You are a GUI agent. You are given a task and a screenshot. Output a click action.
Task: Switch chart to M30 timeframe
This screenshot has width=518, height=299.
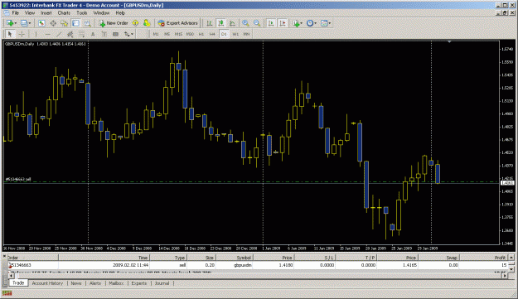coord(190,34)
